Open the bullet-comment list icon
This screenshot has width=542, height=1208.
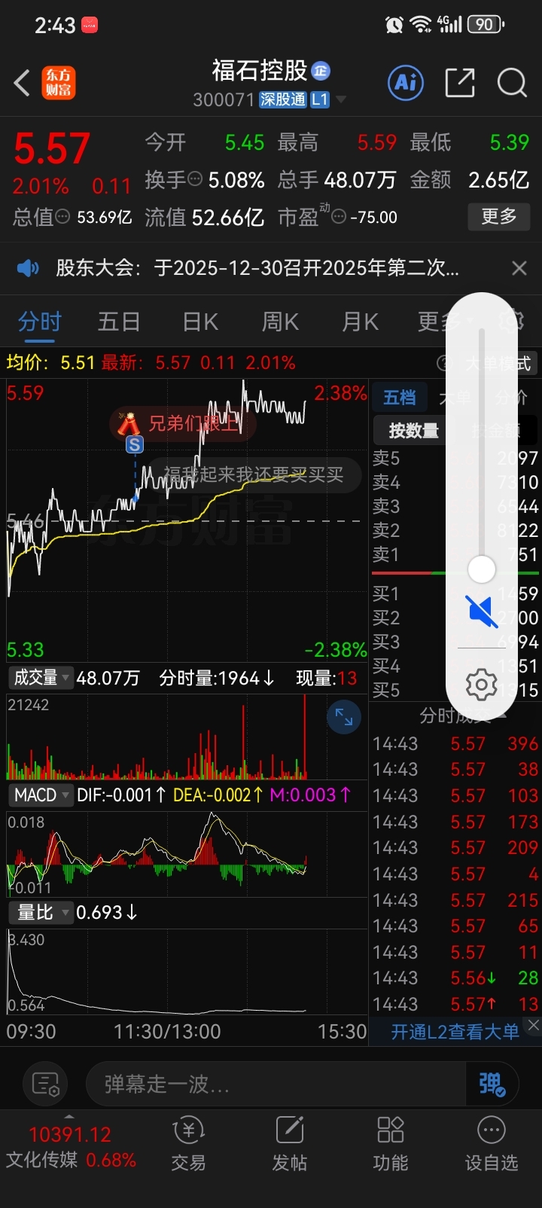tap(46, 1084)
